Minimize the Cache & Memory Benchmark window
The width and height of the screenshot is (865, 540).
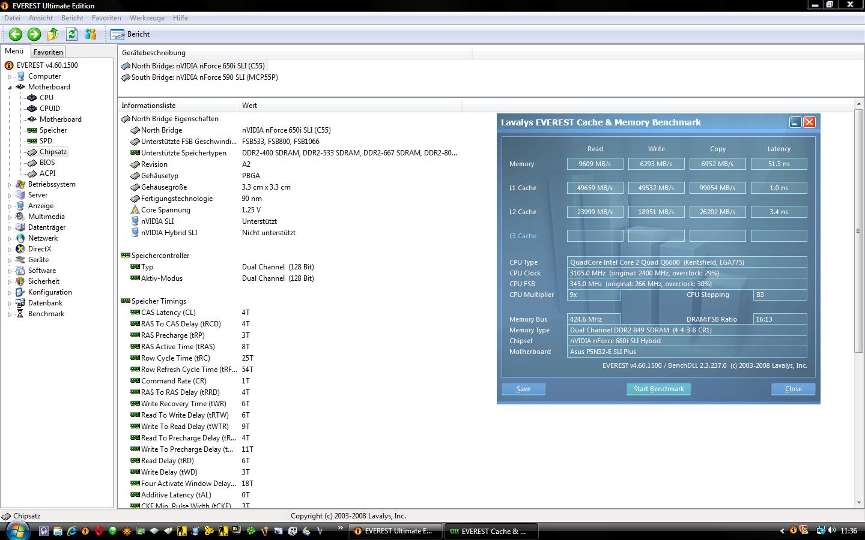pos(795,122)
